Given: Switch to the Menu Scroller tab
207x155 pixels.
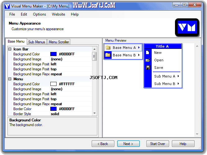Looking at the screenshot, I should pos(59,42).
